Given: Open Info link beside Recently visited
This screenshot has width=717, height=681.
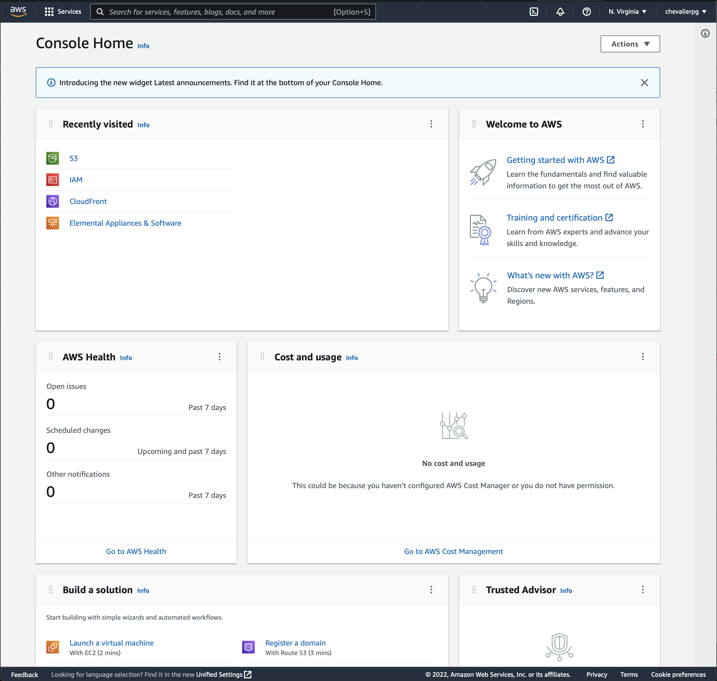Looking at the screenshot, I should [143, 125].
